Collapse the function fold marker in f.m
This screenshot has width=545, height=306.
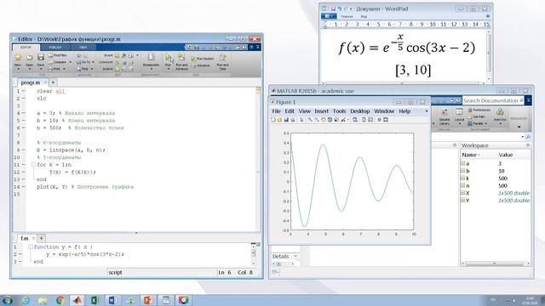[31, 247]
